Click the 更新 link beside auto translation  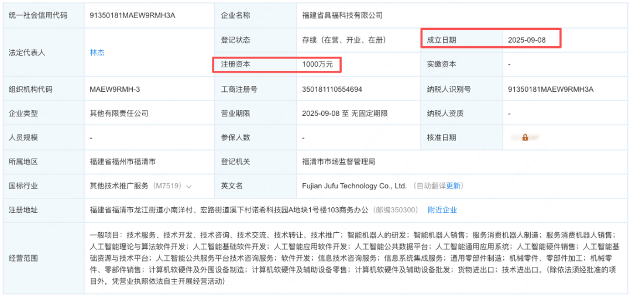(x=452, y=186)
